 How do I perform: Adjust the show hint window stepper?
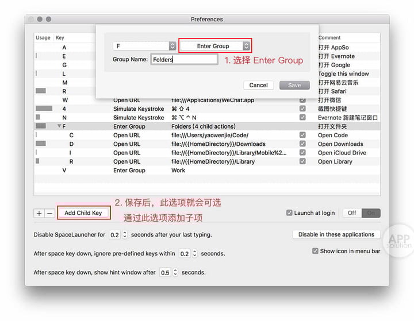point(175,273)
